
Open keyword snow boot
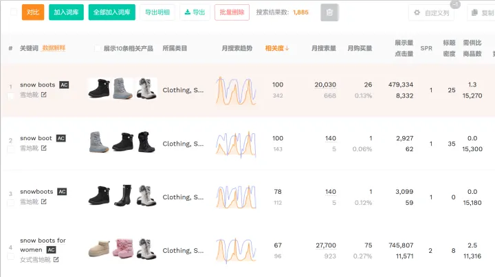[36, 138]
